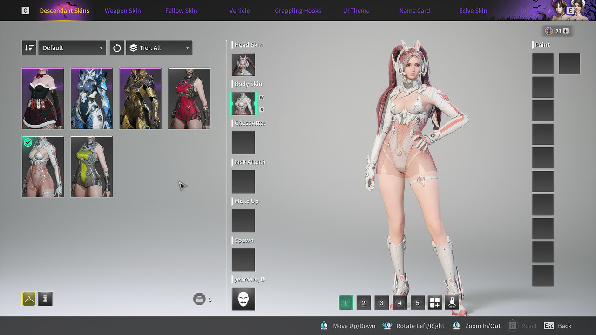Screen dimensions: 596x335
Task: Click the S key beside Body Skin
Action: point(262,110)
